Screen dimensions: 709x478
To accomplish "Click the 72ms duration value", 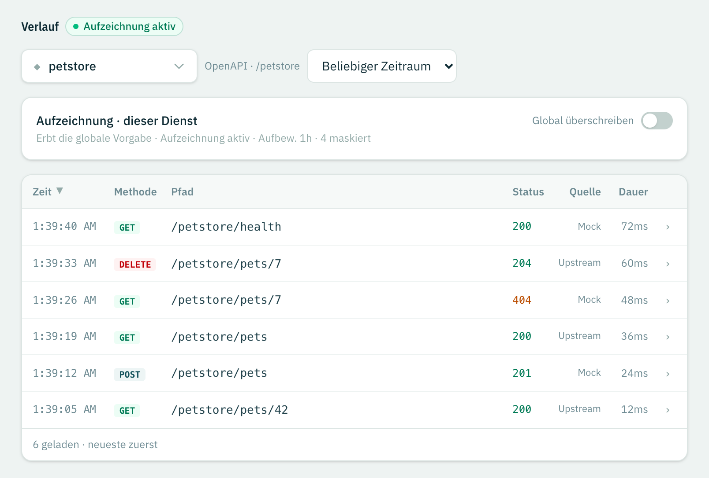I will (634, 226).
